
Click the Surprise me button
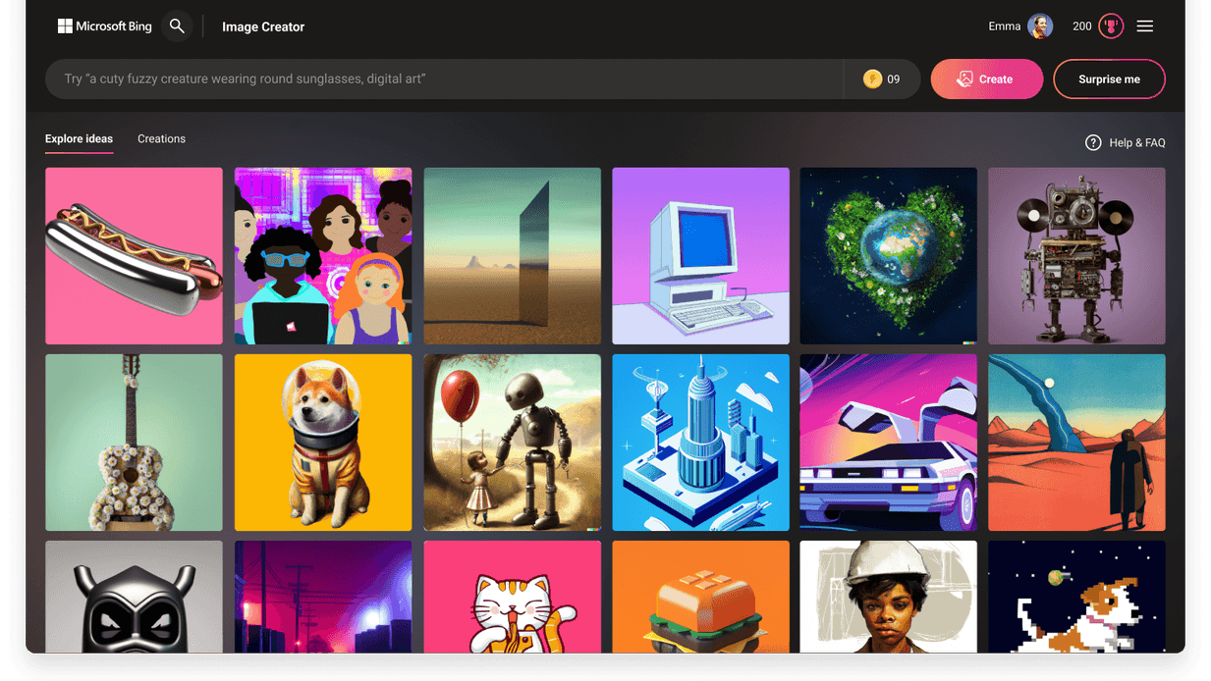(x=1109, y=79)
